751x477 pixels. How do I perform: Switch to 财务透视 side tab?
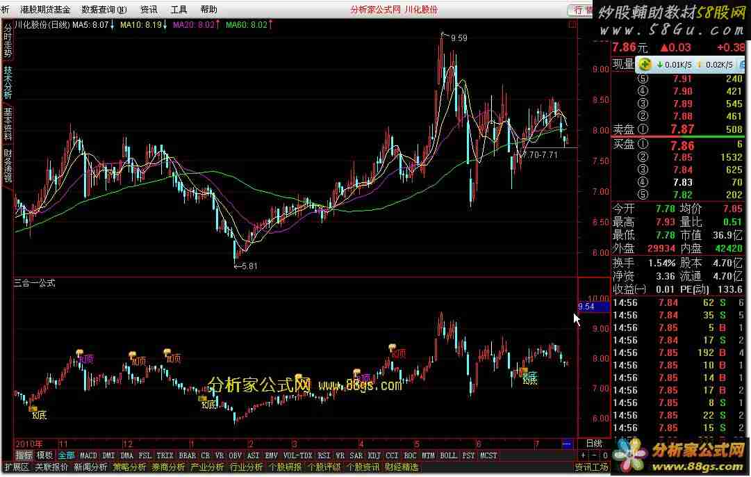[8, 166]
